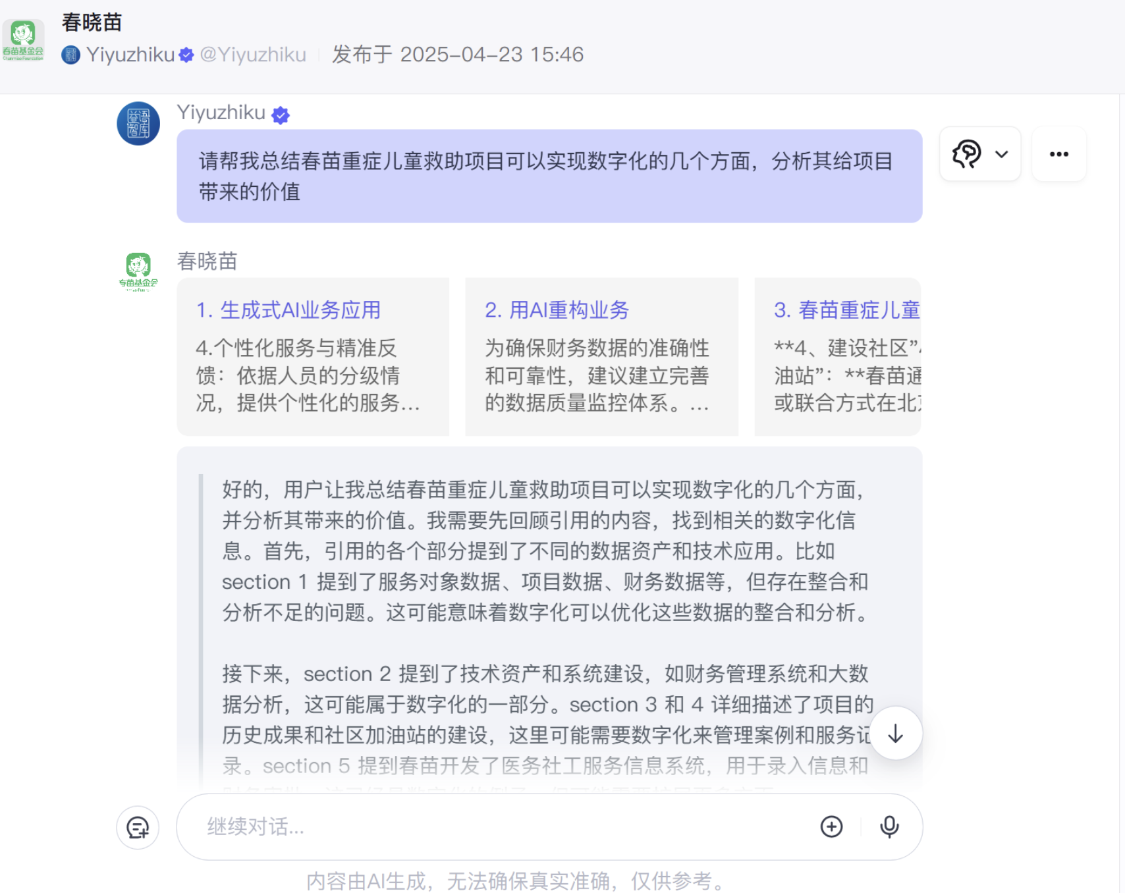Screen dimensions: 1125x893
Task: Open the @Yiyuzhiku handle link
Action: 253,55
